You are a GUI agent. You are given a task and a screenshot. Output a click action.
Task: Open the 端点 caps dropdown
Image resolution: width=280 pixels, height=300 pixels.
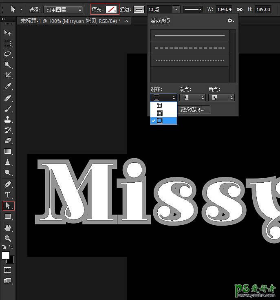(x=192, y=98)
